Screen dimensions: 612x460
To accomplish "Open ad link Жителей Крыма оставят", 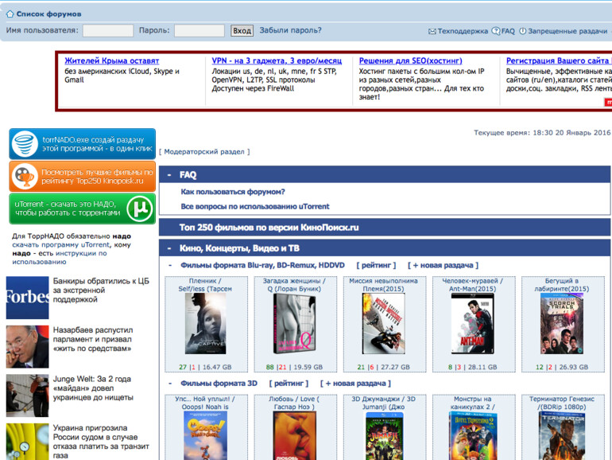I will click(112, 60).
